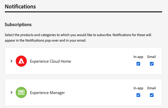Click the In-app label above Experience Cloud Home checkbox

point(138,57)
